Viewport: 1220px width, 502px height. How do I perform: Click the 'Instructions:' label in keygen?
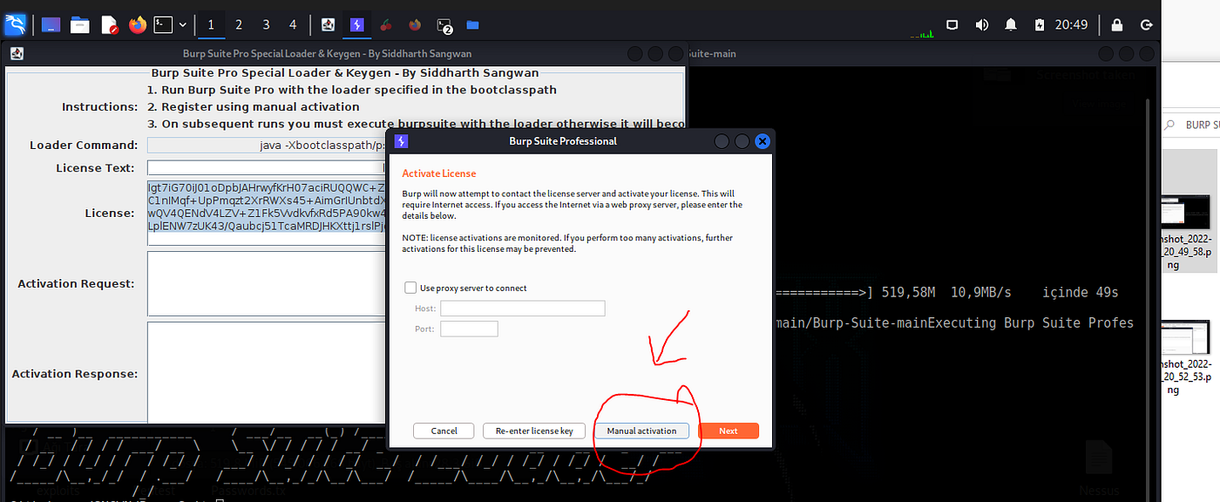(99, 106)
